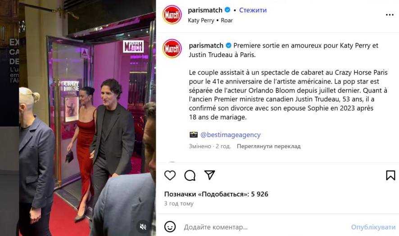Click Paris Match avatar beside caption
Viewport: 399px width, 236px height.
point(172,48)
